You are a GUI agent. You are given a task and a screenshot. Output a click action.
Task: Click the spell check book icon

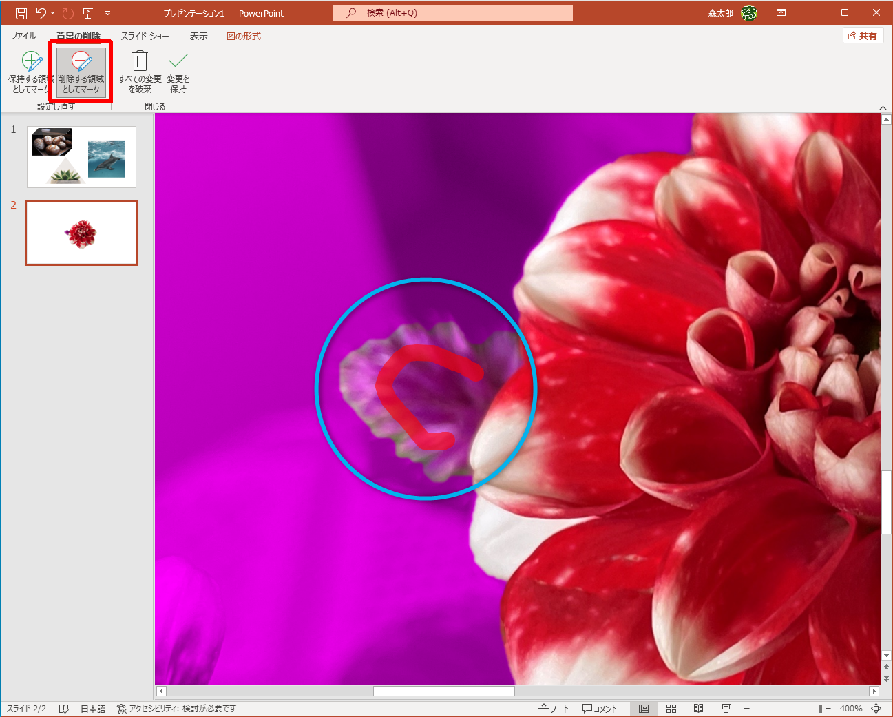pos(64,709)
